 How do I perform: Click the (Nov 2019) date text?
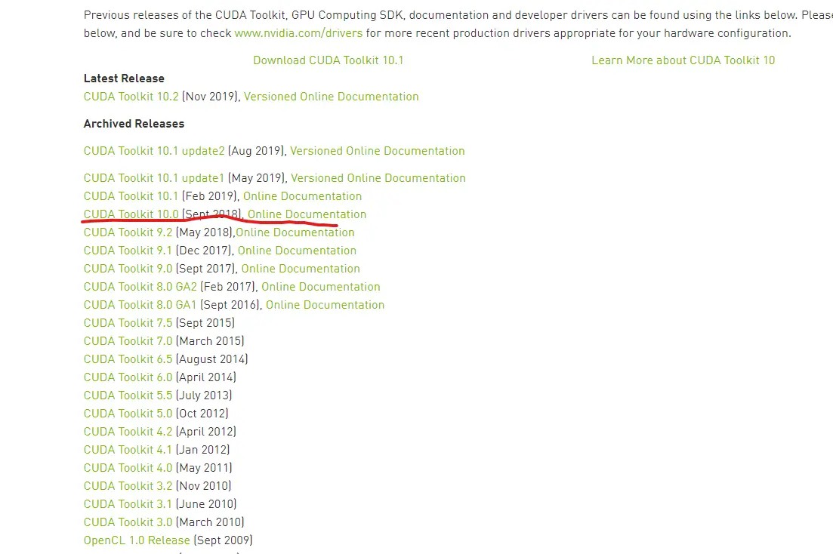click(211, 97)
